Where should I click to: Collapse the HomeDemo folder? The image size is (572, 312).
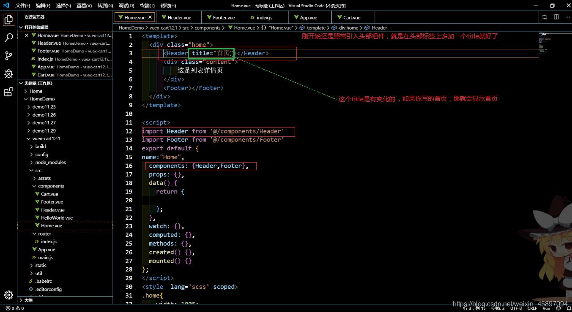[x=65, y=99]
